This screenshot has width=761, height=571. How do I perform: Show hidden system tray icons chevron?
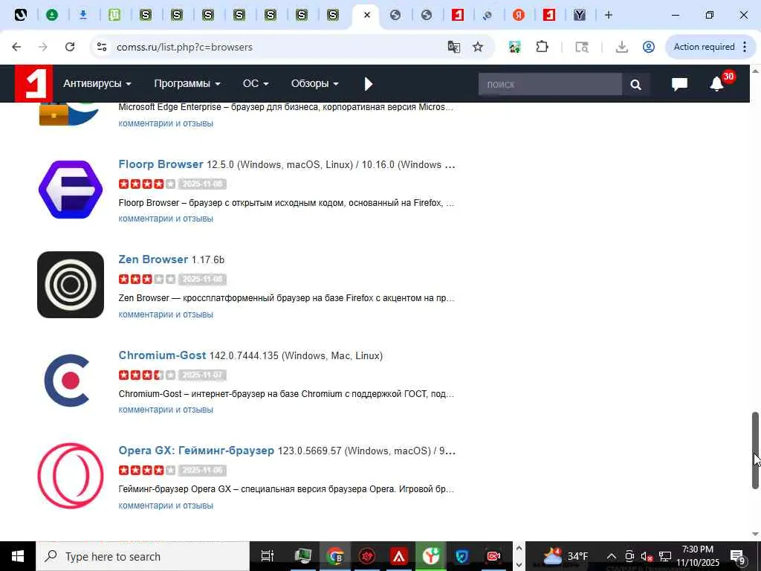[612, 556]
